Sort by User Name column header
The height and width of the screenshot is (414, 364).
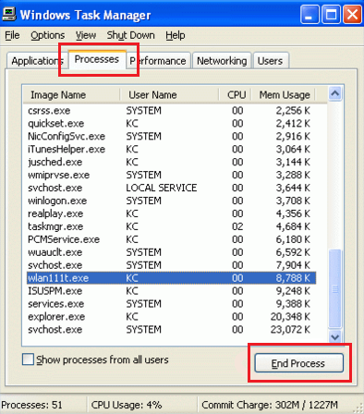tap(169, 95)
